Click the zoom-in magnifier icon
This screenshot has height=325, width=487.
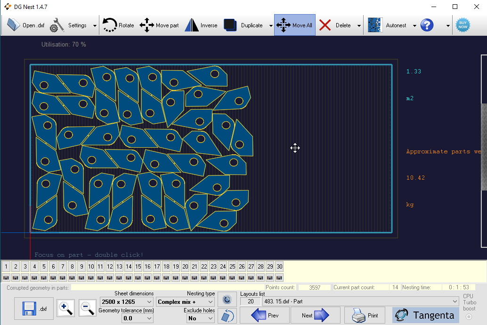tap(65, 308)
